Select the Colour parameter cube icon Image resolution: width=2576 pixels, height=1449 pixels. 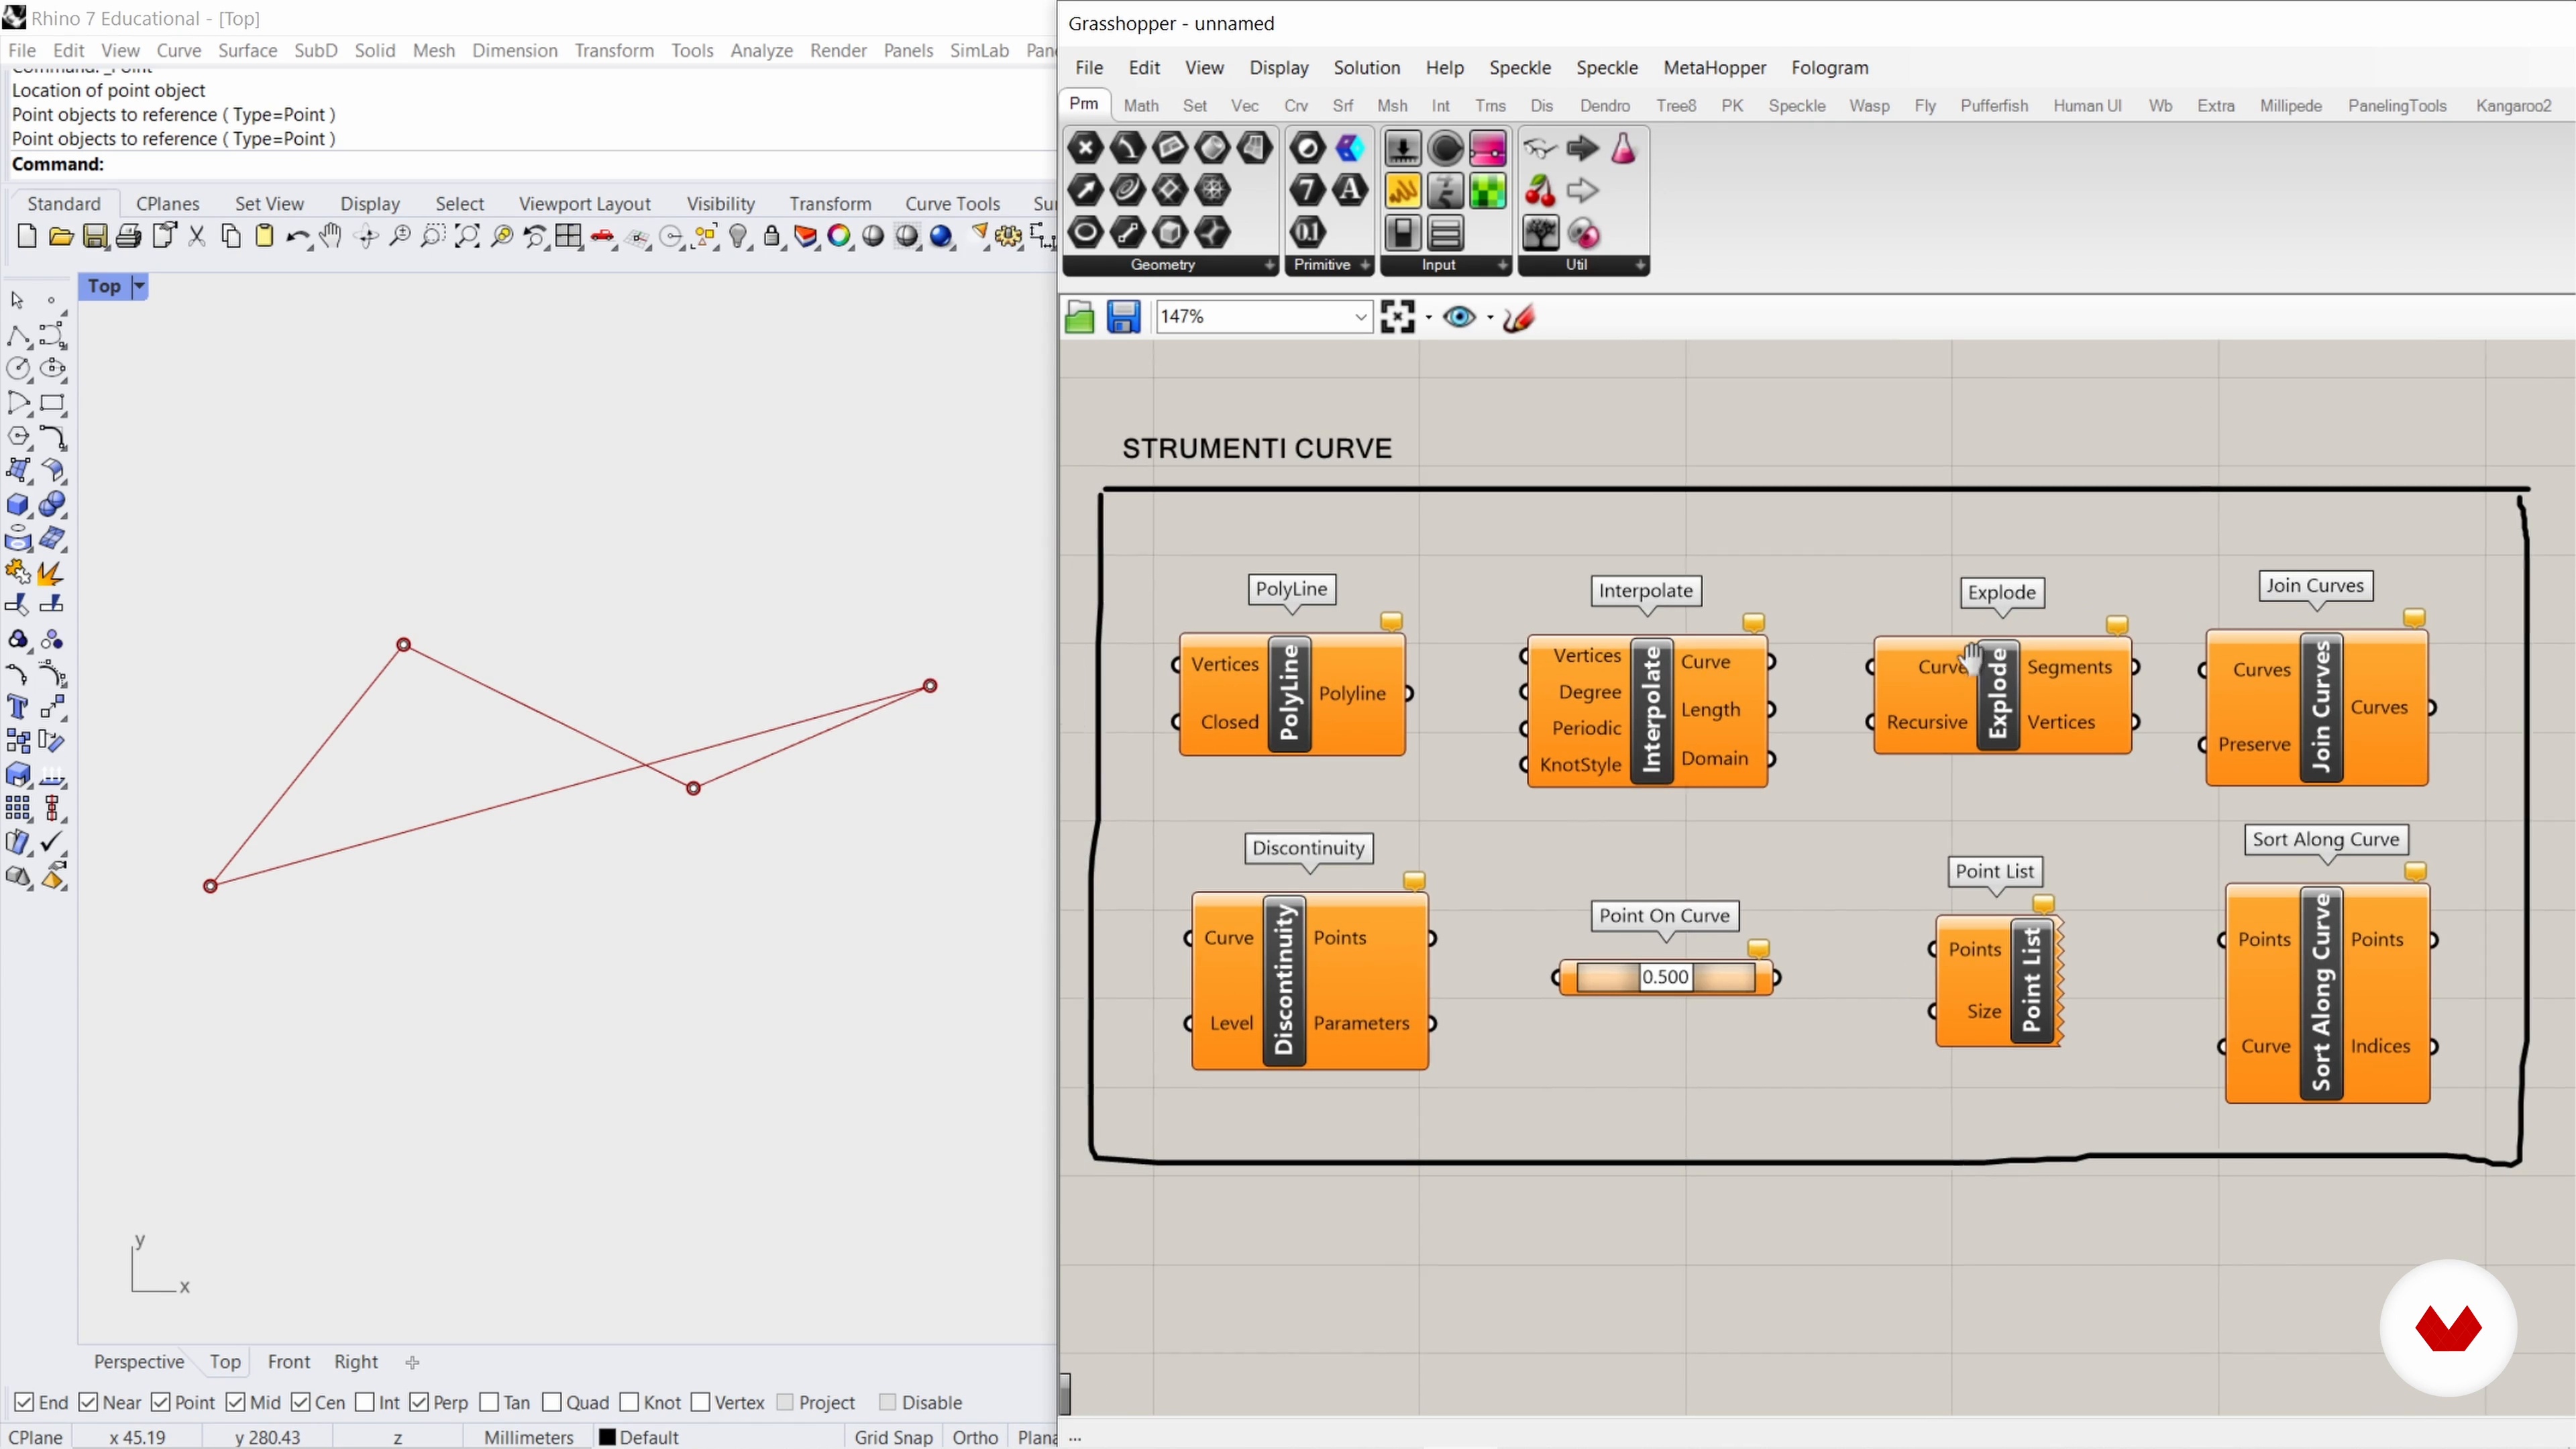1350,148
